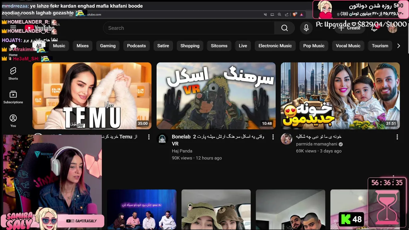Show more category chips with right arrow
Viewport: 409px width, 230px height.
click(398, 46)
